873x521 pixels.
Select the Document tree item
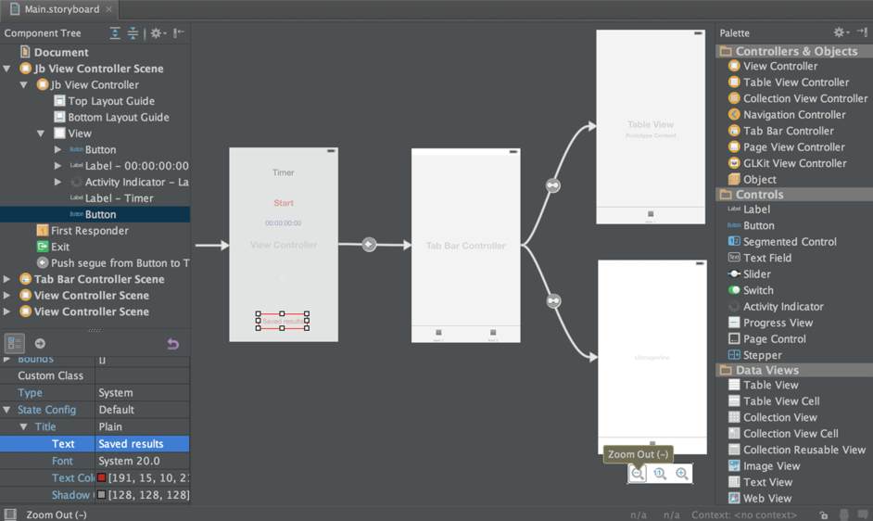[x=54, y=53]
